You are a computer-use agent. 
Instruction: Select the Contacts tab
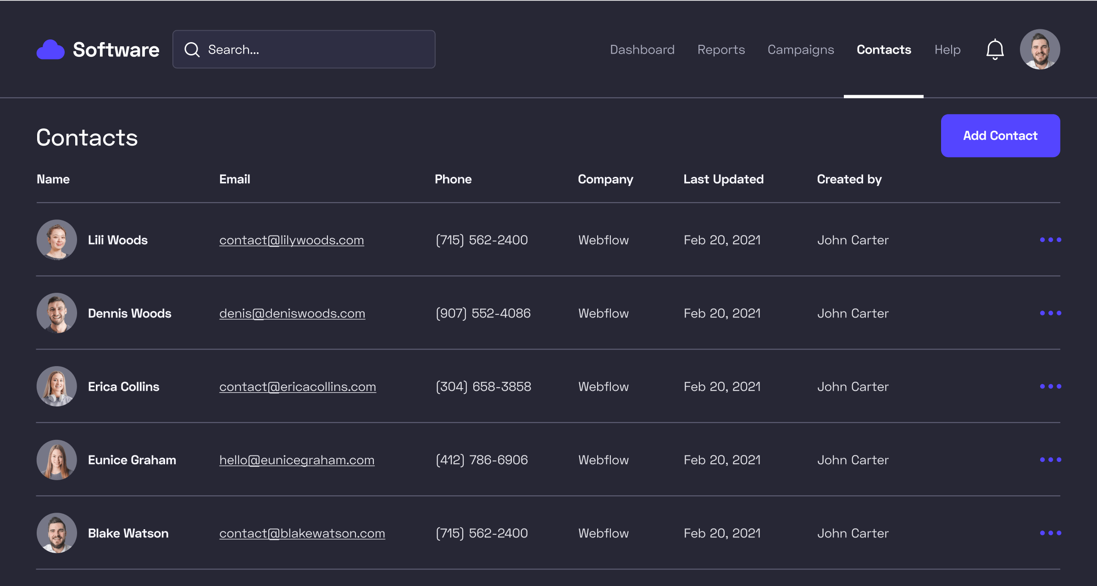(x=883, y=49)
